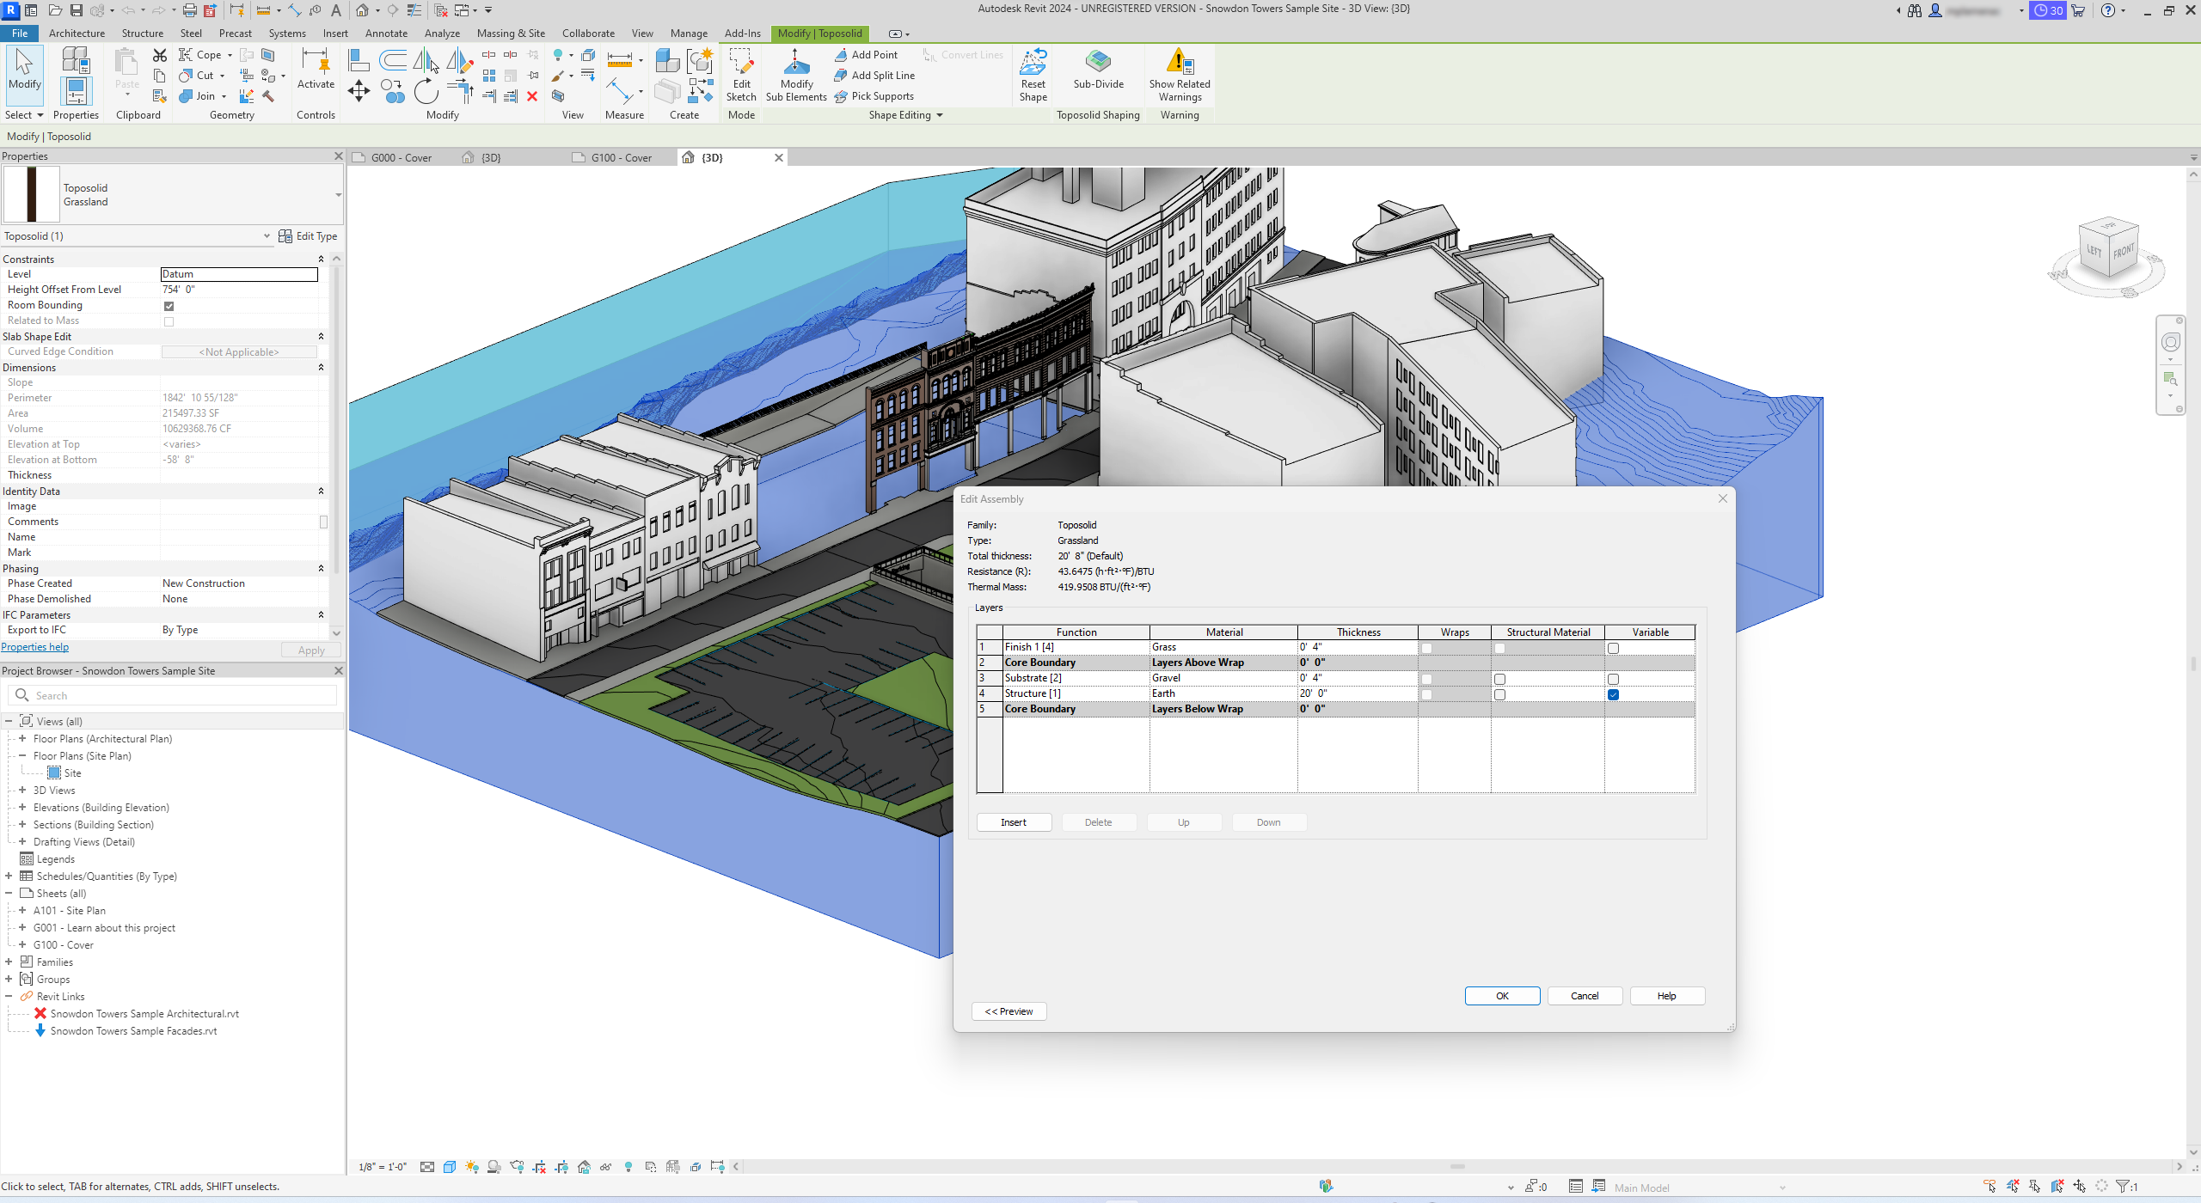
Task: Open the Architecture ribbon tab
Action: pyautogui.click(x=77, y=34)
